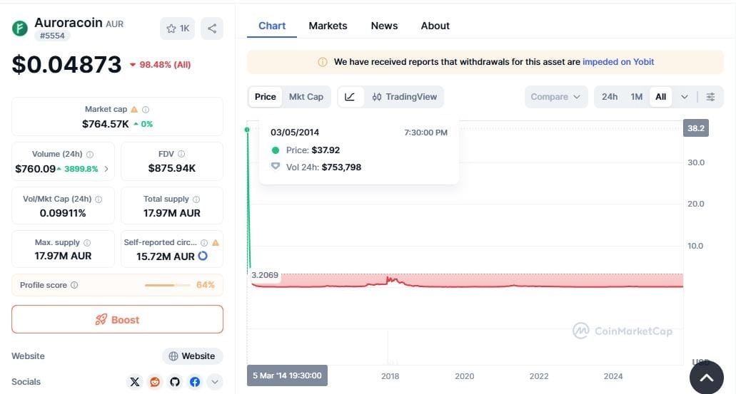Open the X (Twitter) social link
This screenshot has height=394, width=736.
[135, 382]
